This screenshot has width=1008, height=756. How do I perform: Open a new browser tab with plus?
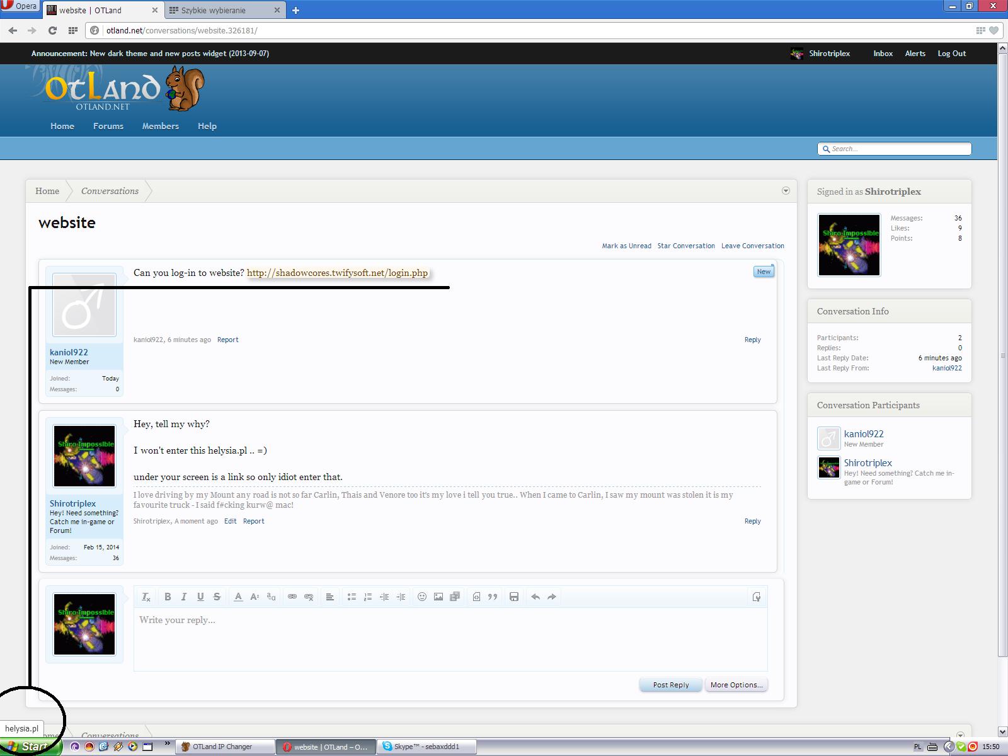[295, 10]
